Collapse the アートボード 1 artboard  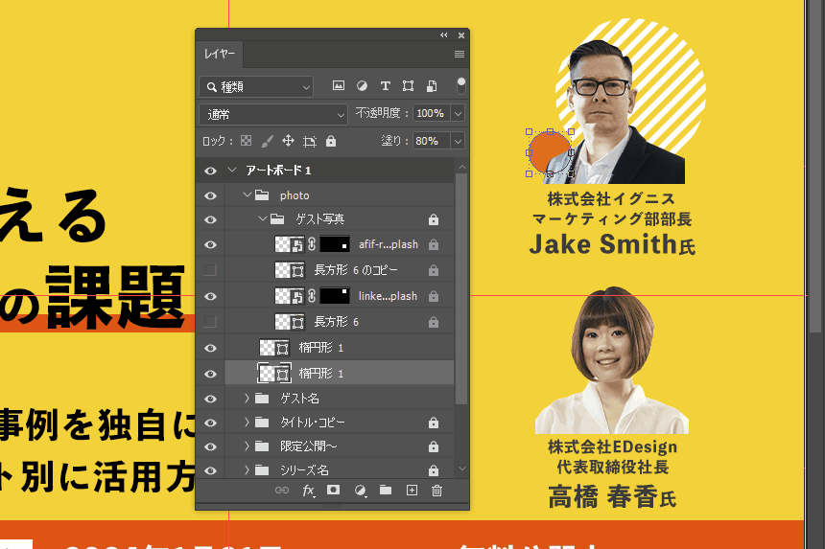click(232, 171)
